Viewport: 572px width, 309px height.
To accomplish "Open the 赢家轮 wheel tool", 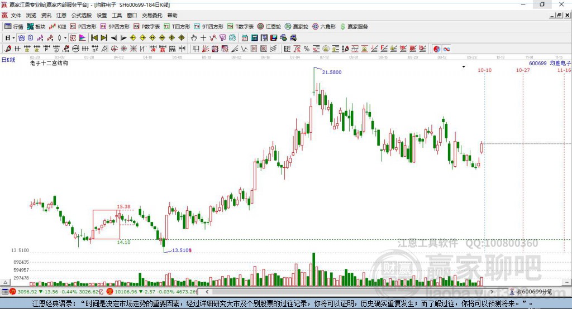I will tap(297, 27).
